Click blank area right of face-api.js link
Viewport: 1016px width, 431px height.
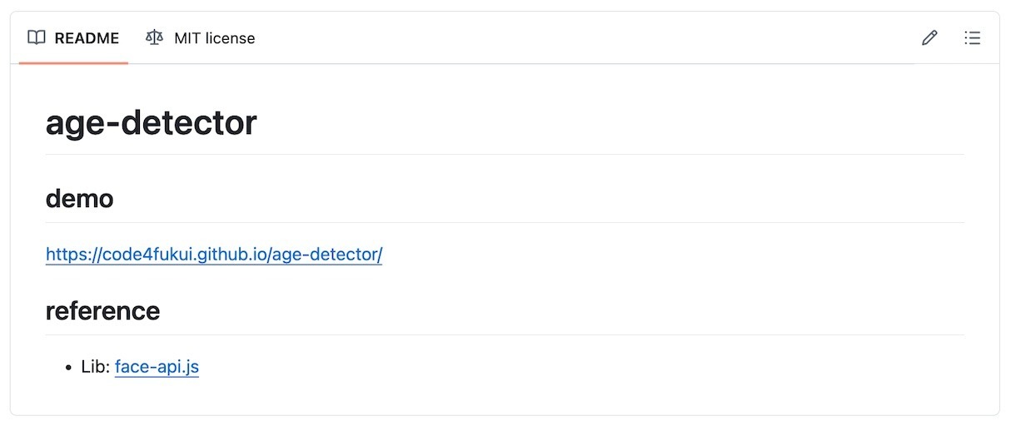pos(583,366)
